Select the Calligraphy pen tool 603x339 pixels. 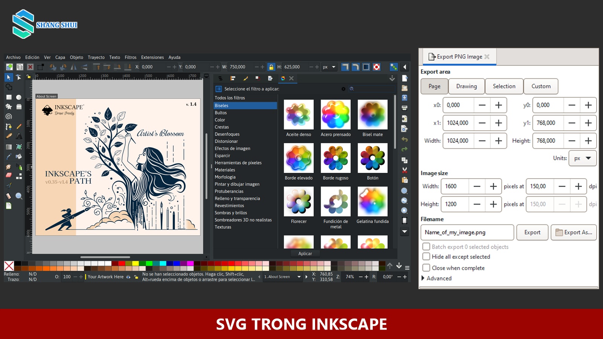tap(9, 136)
